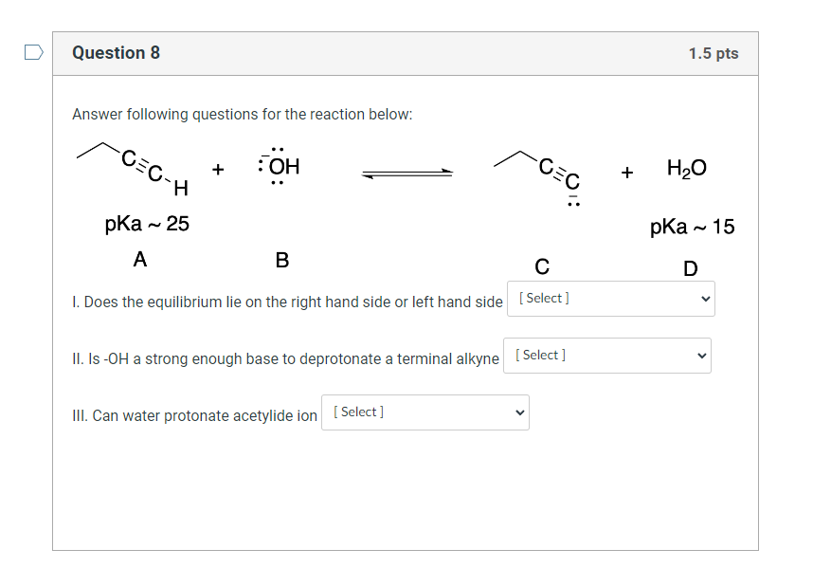Click the letter D label
Screen dimensions: 813x586
(690, 268)
